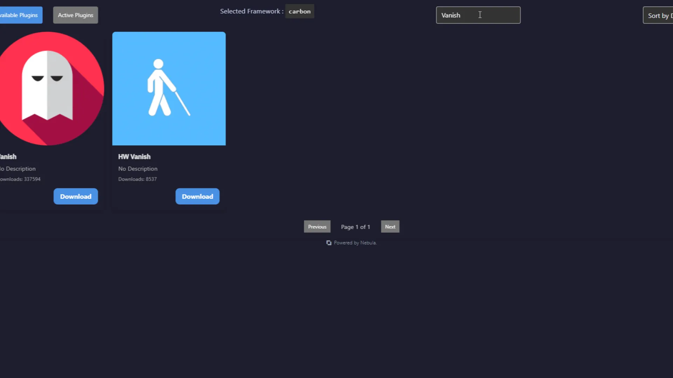Image resolution: width=673 pixels, height=378 pixels.
Task: Click the Downloads: 337594 counter
Action: (x=20, y=179)
